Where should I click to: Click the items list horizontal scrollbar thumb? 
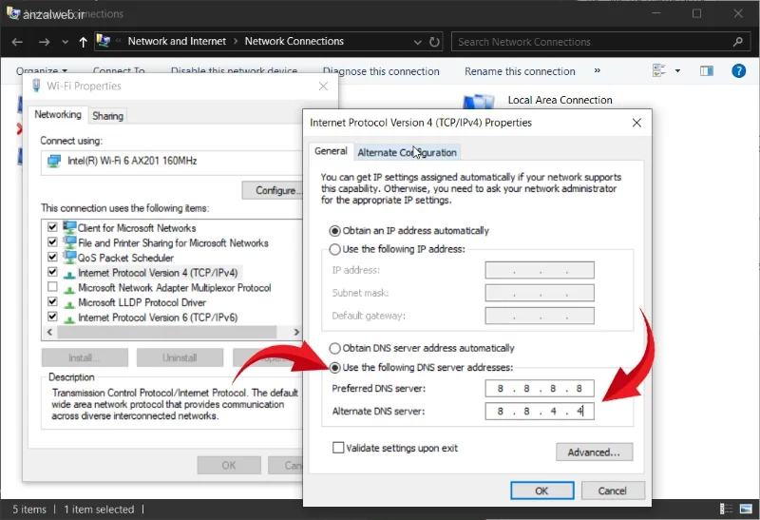[167, 333]
